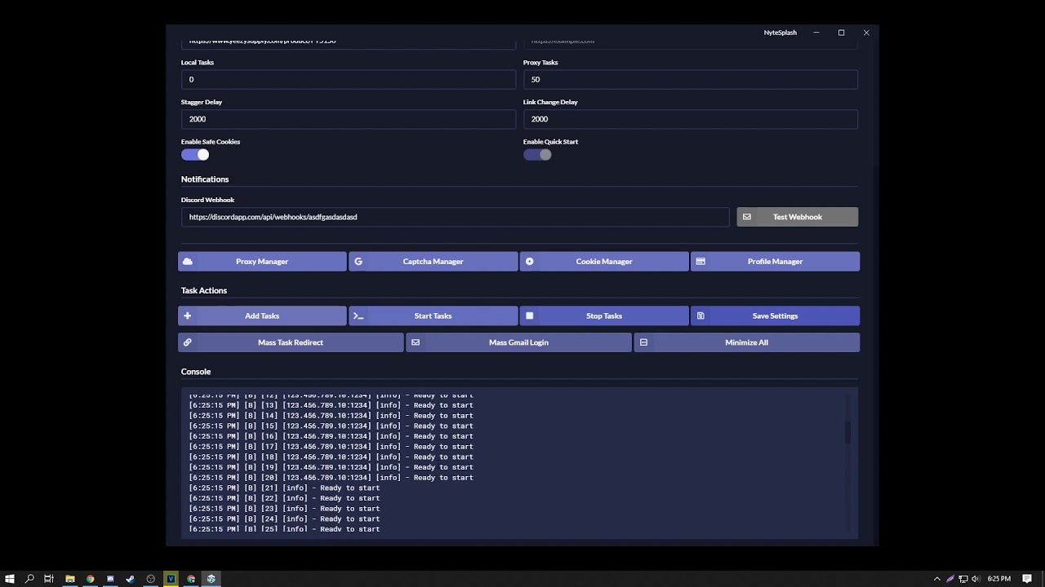Click console line for task [16]
This screenshot has width=1045, height=587.
[x=331, y=436]
